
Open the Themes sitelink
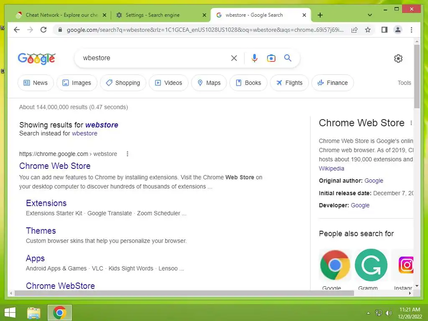[41, 231]
